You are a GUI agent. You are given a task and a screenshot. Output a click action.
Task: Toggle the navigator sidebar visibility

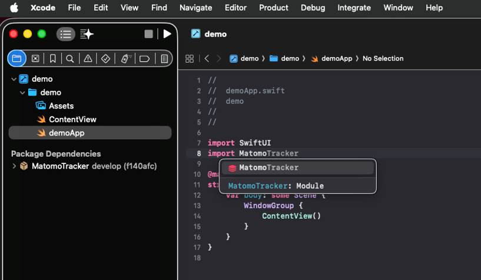(x=66, y=34)
